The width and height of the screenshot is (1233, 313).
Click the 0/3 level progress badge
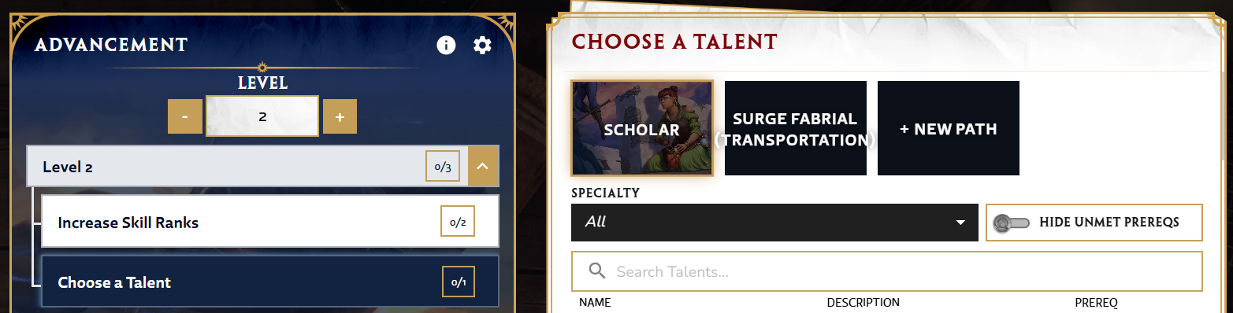pos(443,167)
